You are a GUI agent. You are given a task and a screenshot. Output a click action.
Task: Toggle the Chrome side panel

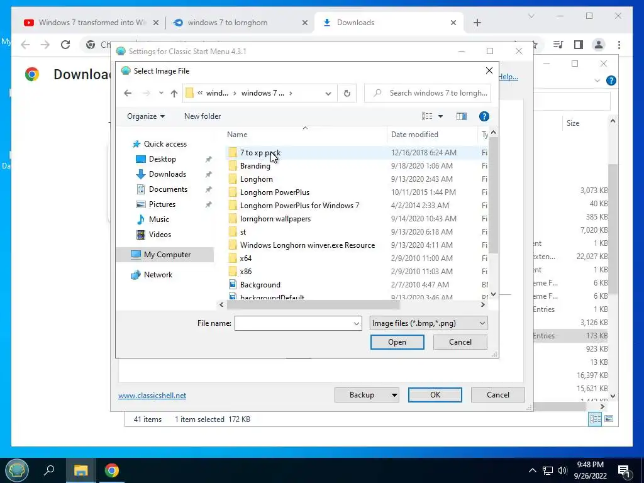[579, 45]
